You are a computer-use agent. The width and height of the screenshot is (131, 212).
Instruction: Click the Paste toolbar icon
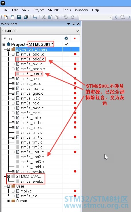point(56,17)
